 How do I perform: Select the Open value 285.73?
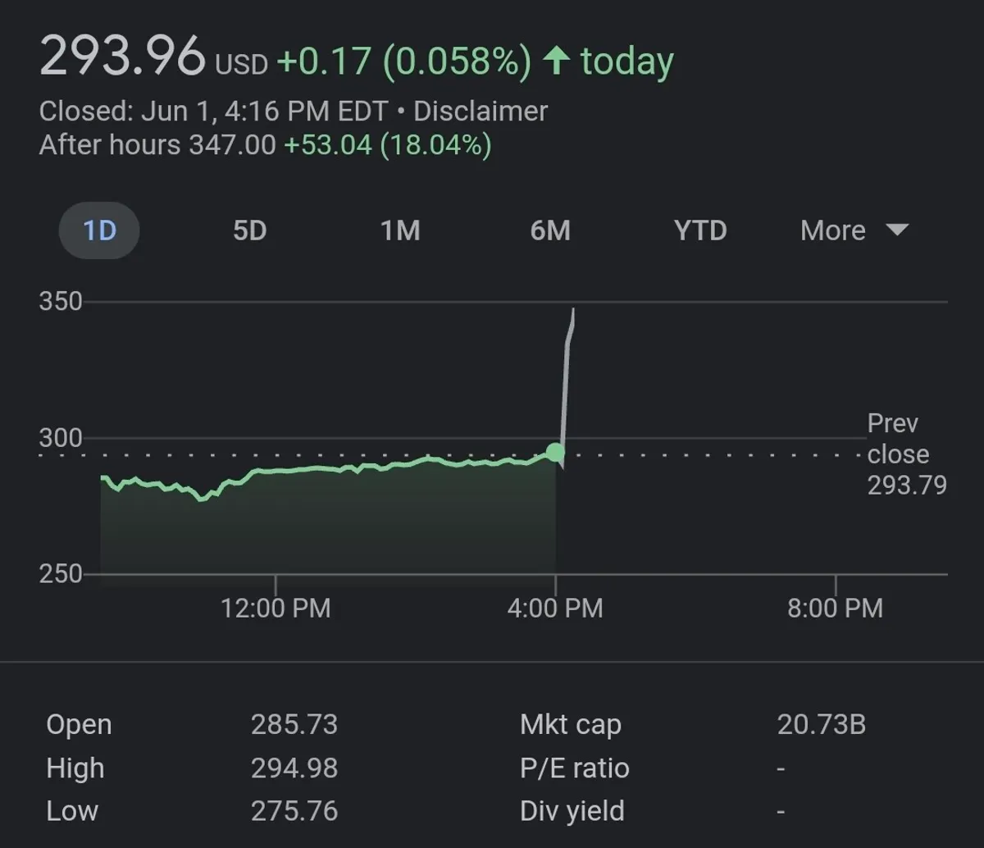point(294,724)
